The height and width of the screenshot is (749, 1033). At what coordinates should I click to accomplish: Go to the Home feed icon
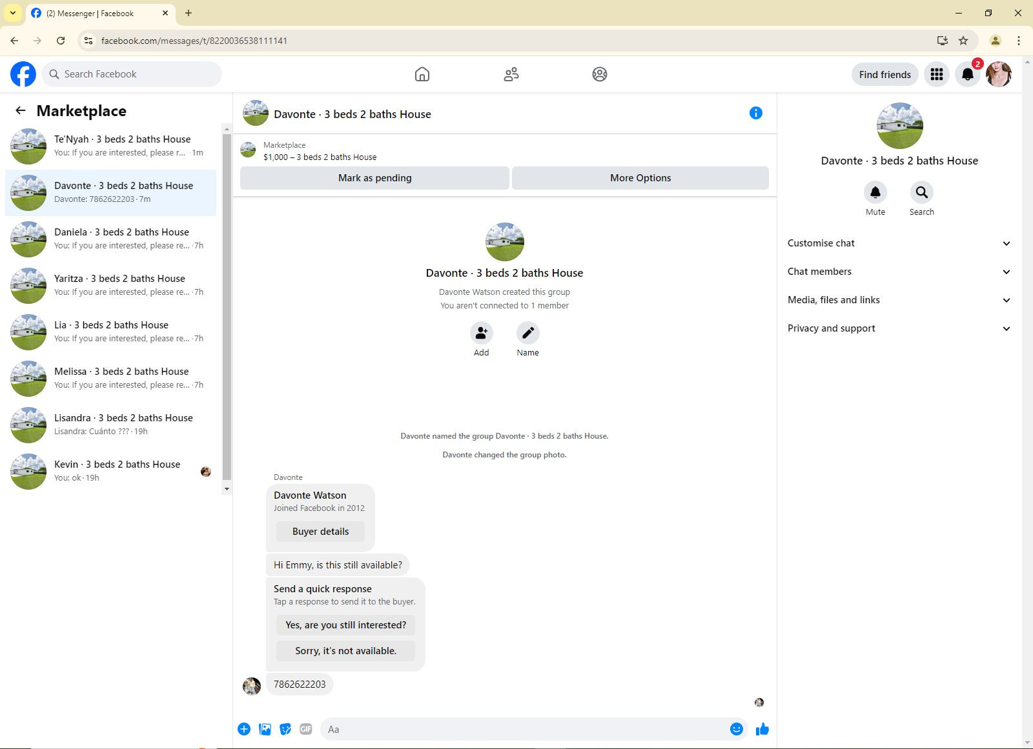coord(422,74)
